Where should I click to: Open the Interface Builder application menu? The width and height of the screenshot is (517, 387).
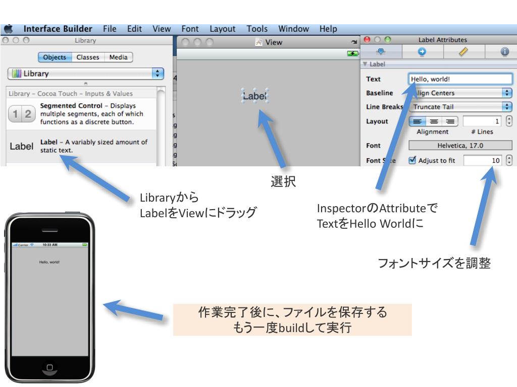[x=58, y=29]
